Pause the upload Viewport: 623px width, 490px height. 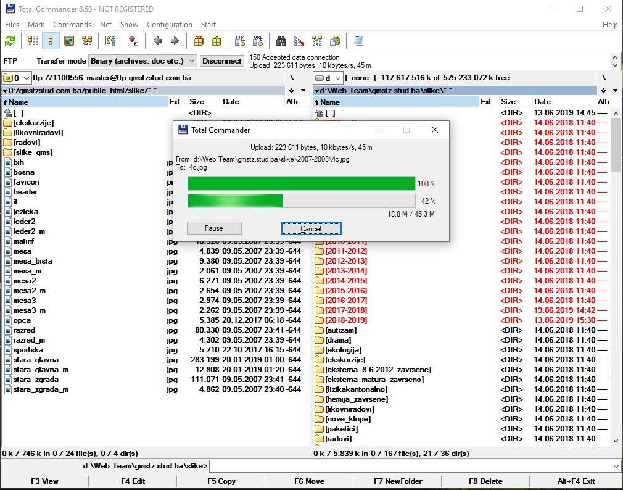point(214,228)
